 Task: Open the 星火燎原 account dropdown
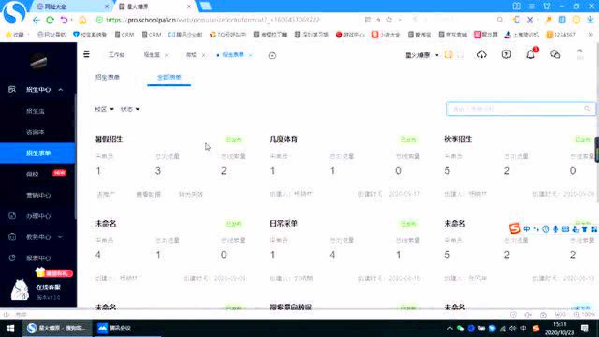422,55
